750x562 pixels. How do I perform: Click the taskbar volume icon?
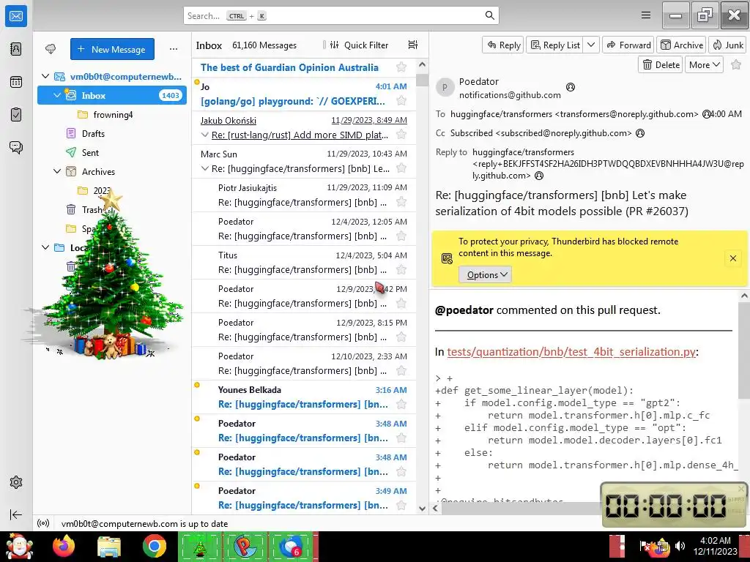coord(680,546)
